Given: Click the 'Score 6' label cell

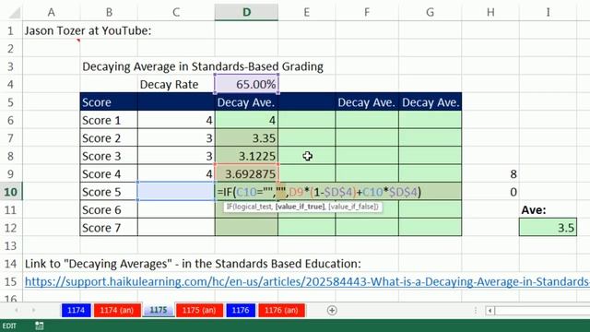Looking at the screenshot, I should (x=109, y=209).
